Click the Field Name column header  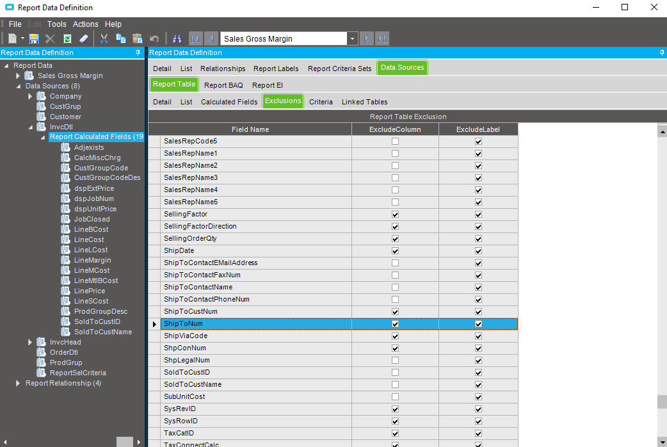coord(250,129)
